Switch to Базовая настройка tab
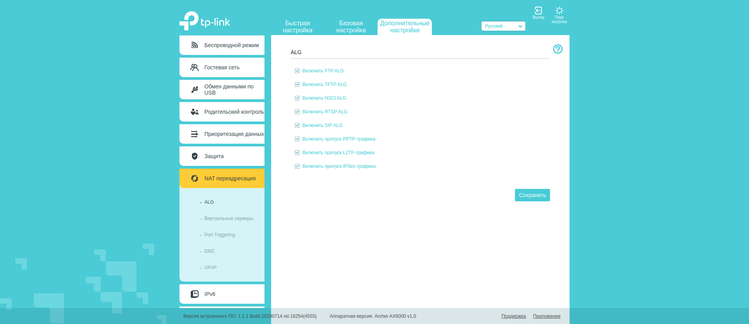749x324 pixels. click(x=351, y=27)
